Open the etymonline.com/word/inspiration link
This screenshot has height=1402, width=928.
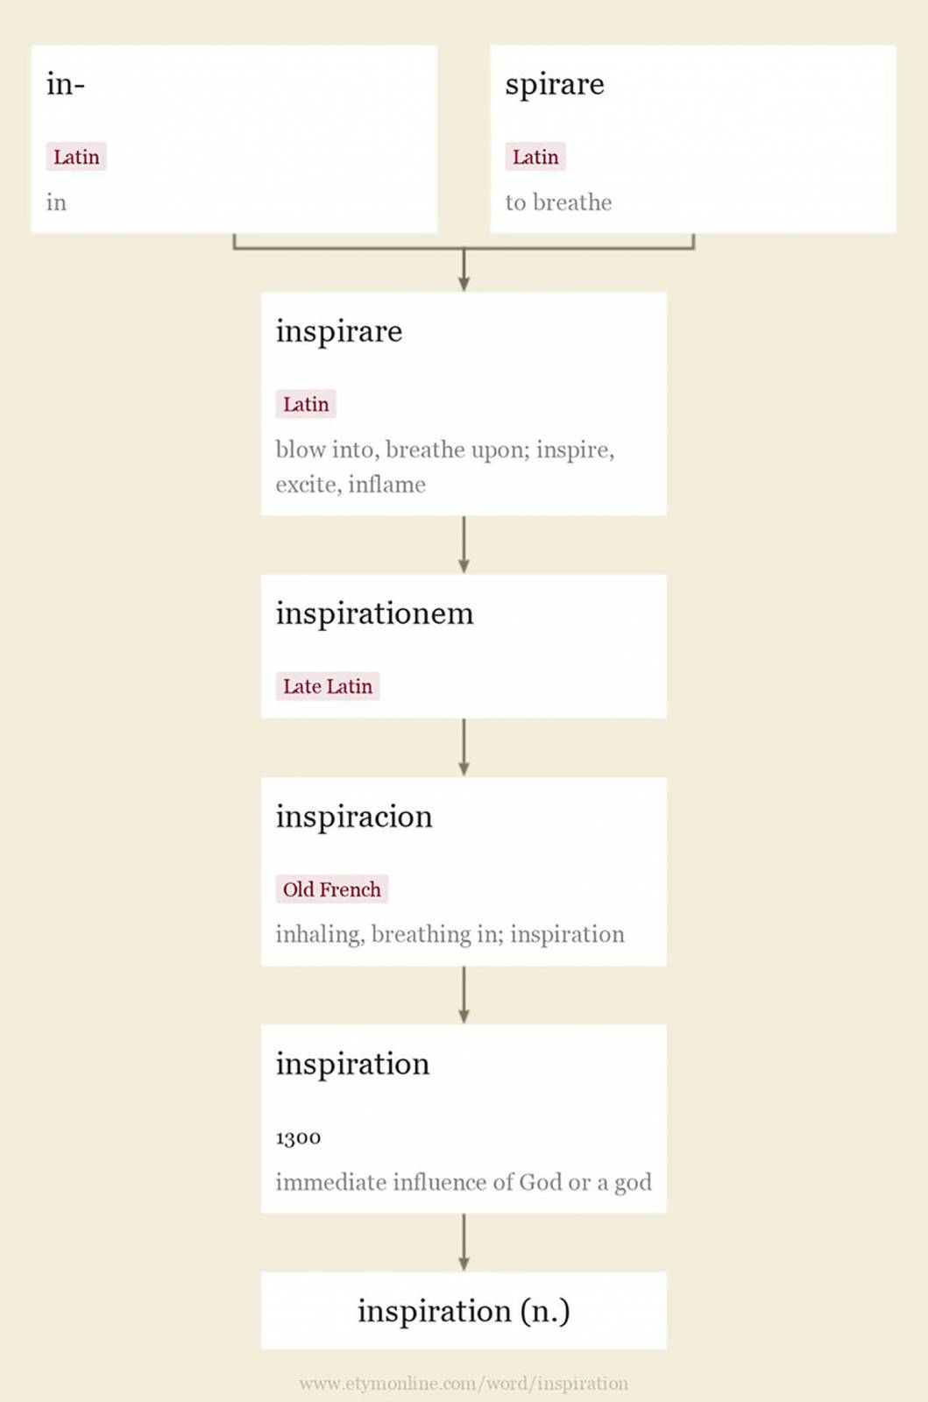pos(464,1384)
